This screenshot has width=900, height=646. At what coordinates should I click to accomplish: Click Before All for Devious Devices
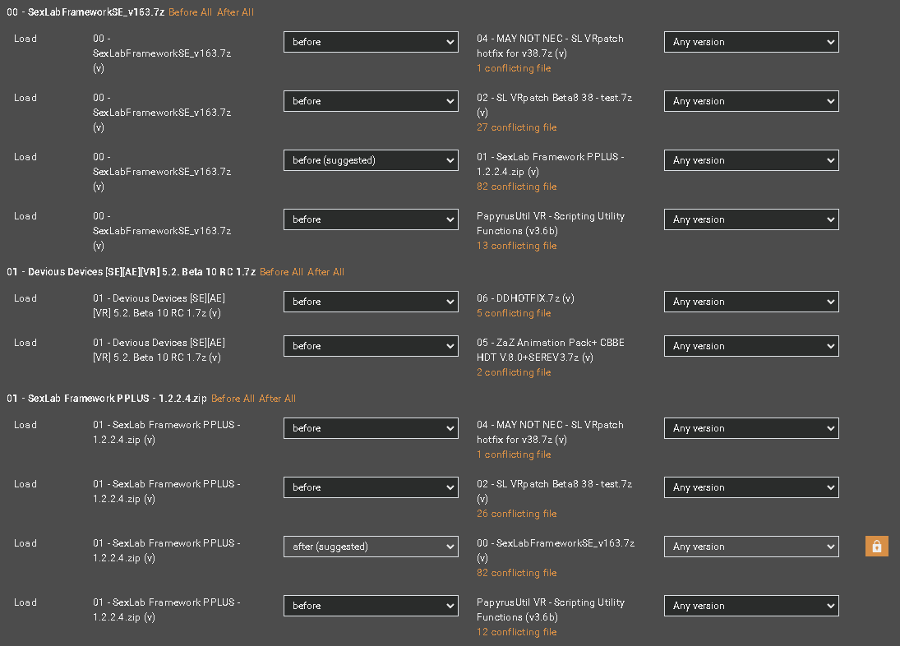coord(281,272)
